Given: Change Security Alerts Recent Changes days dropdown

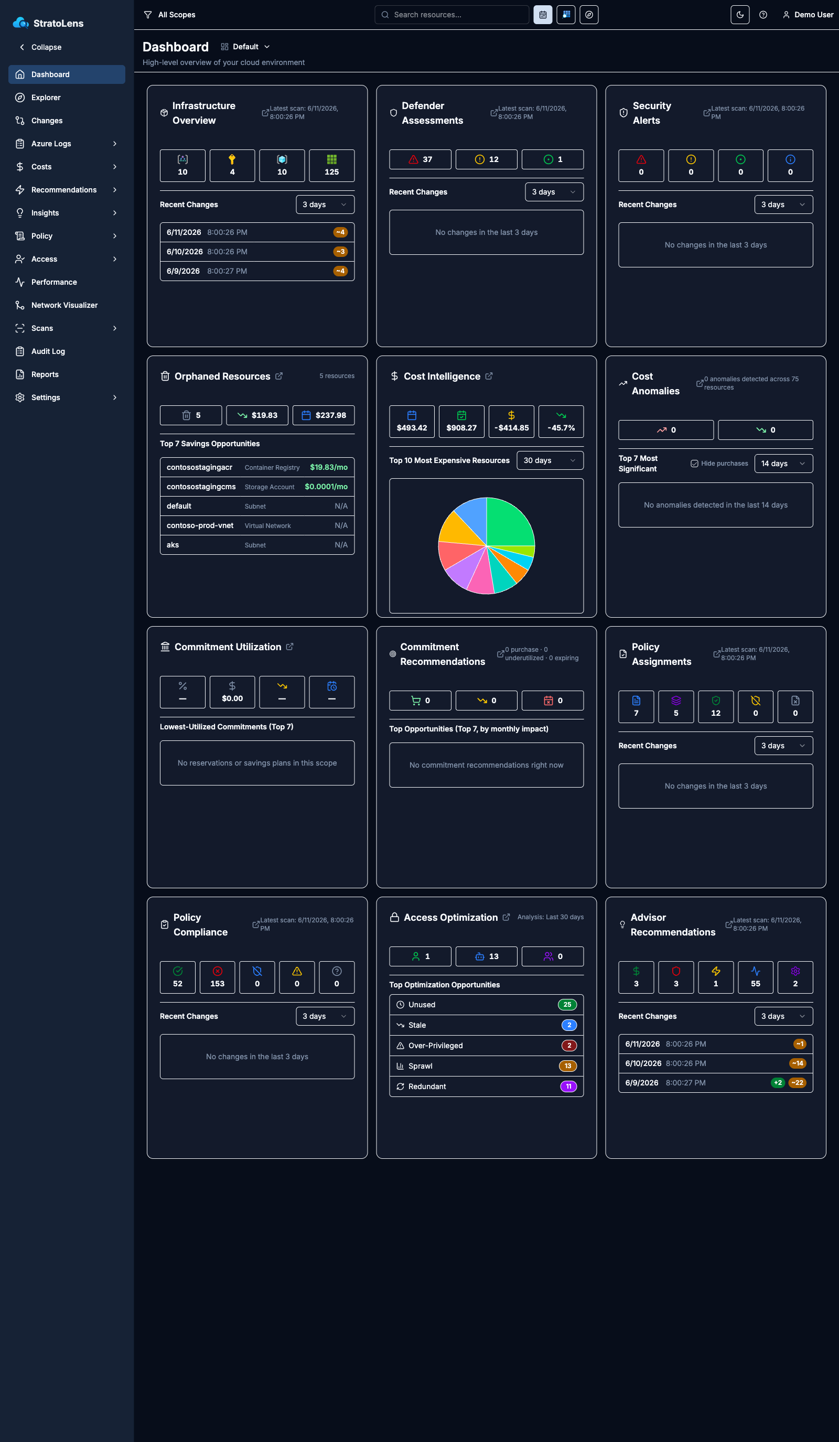Looking at the screenshot, I should coord(783,205).
